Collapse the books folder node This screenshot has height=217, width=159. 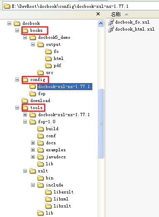coord(17,30)
